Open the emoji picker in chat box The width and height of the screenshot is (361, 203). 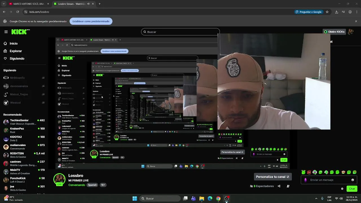[x=353, y=180]
